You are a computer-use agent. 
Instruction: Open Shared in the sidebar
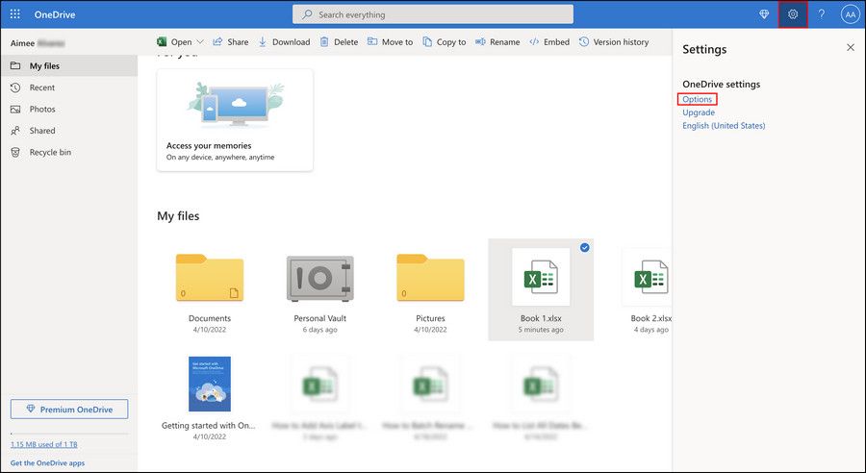[x=69, y=130]
